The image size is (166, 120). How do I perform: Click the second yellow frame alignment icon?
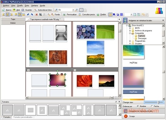(8, 15)
